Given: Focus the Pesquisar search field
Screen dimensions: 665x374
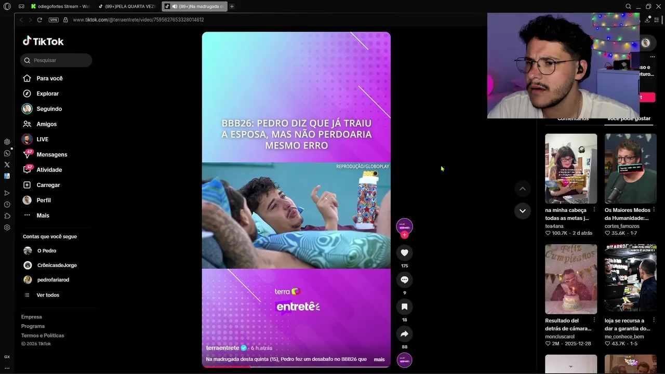Looking at the screenshot, I should [56, 60].
